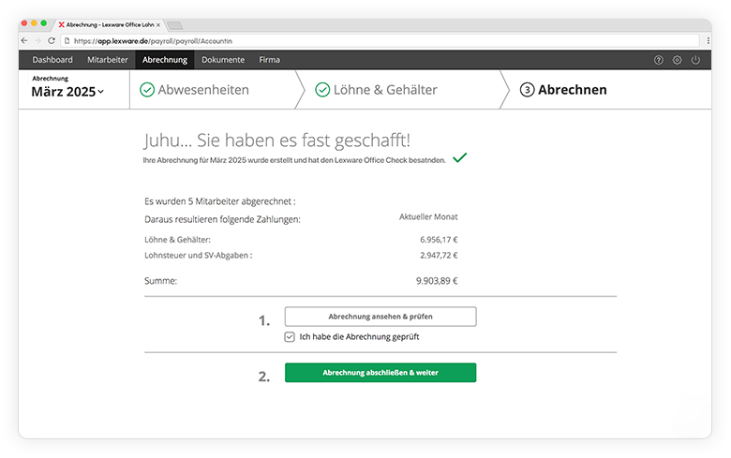Screen dimensions: 731x458
Task: Switch to the Dokumente section
Action: coord(223,60)
